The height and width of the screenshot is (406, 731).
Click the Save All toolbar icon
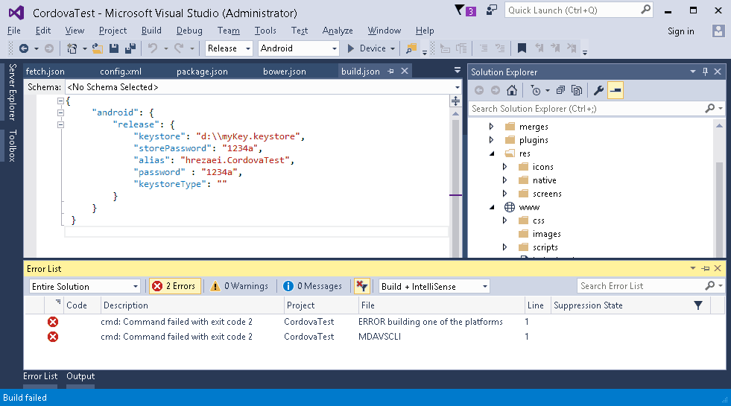point(130,48)
